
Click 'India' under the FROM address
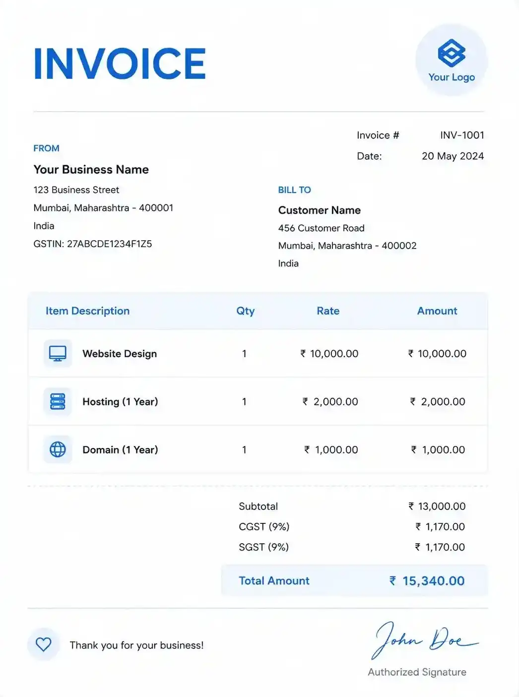[44, 226]
